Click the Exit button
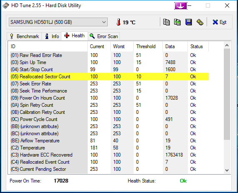Viewport: 238px width, 193px height. (x=220, y=22)
